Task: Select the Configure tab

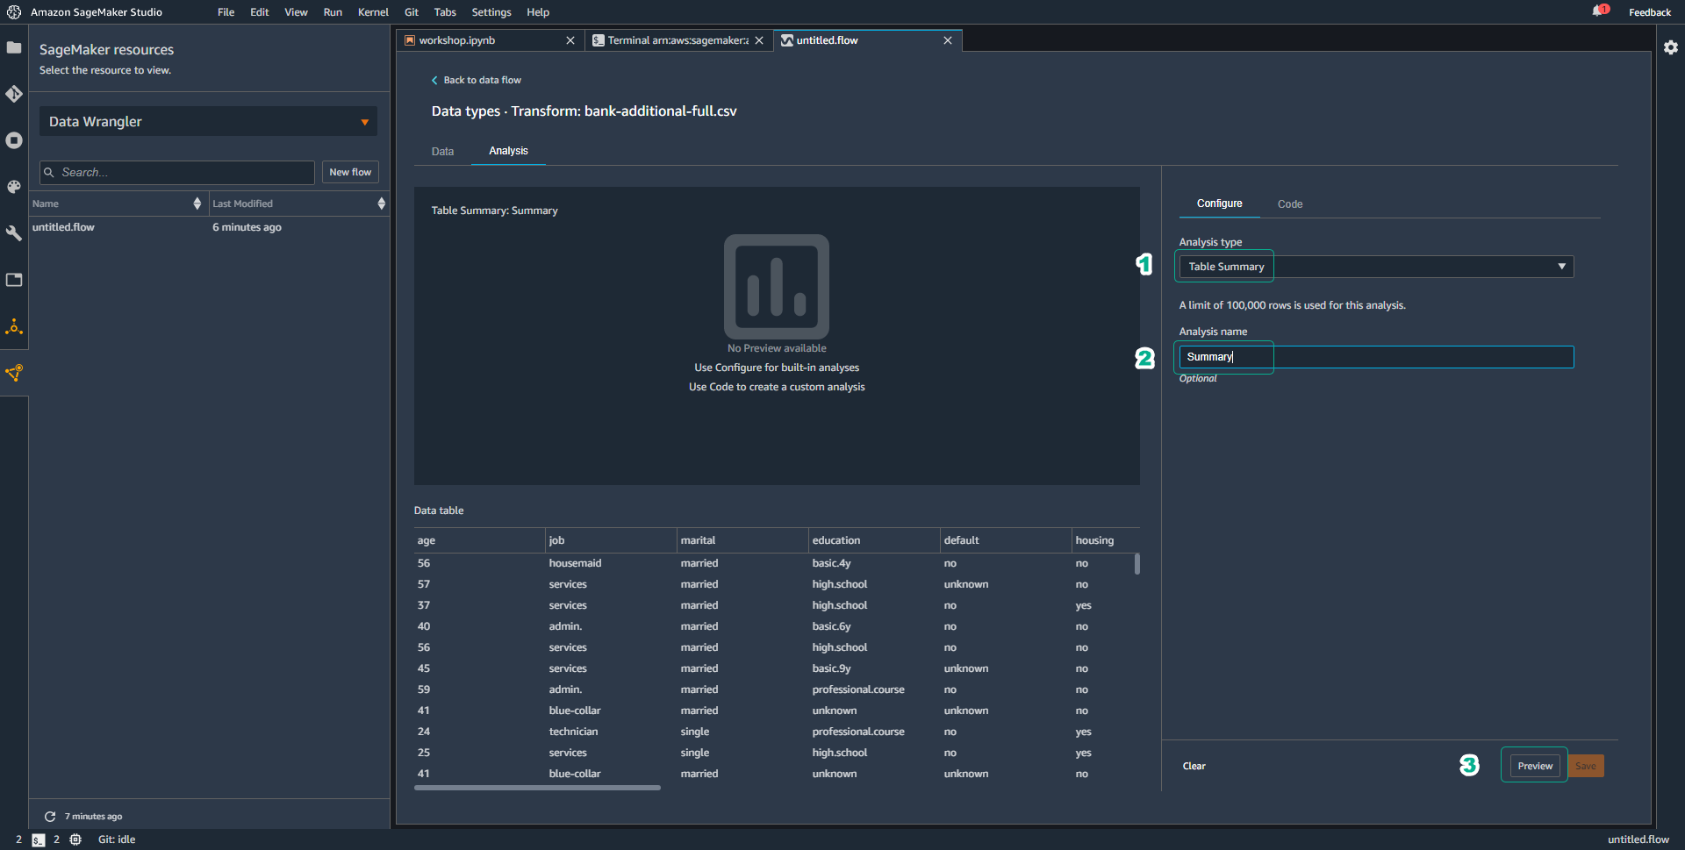Action: [x=1219, y=204]
